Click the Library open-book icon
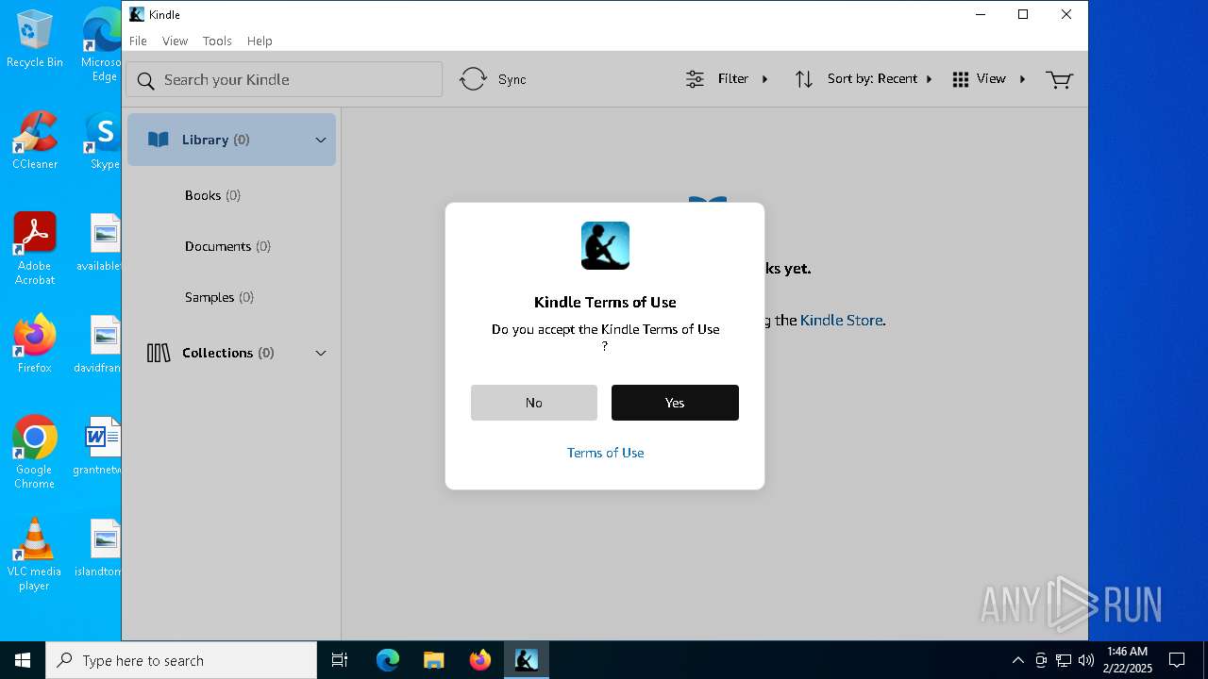The width and height of the screenshot is (1208, 679). click(159, 140)
